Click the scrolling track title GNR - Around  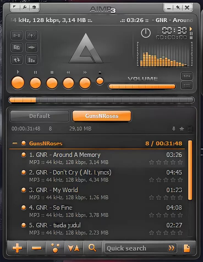172,20
